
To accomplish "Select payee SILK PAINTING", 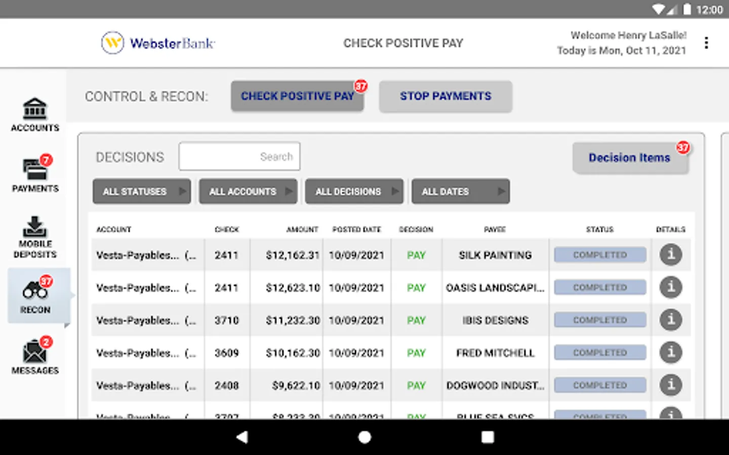I will 495,255.
